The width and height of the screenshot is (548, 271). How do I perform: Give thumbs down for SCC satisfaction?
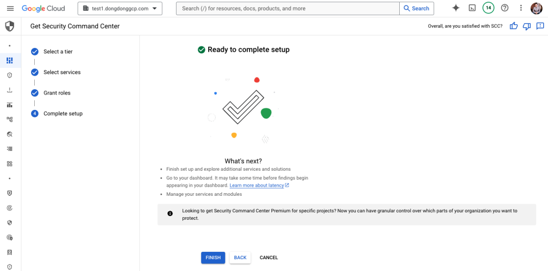pos(527,26)
